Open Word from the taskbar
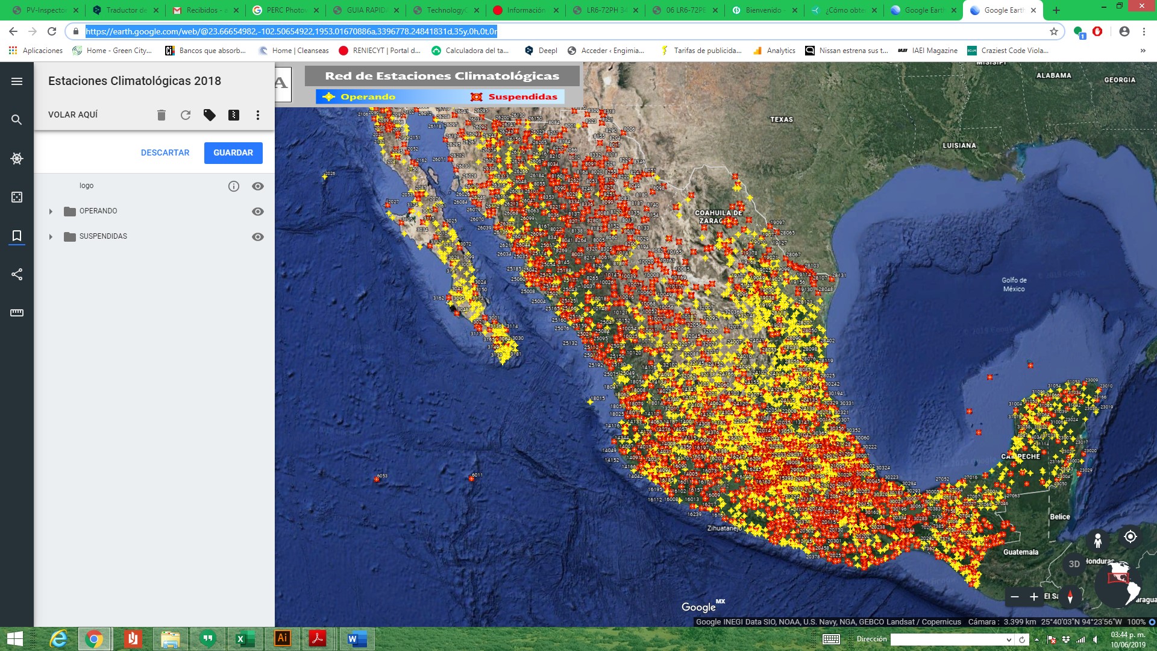The width and height of the screenshot is (1157, 651). (x=357, y=639)
